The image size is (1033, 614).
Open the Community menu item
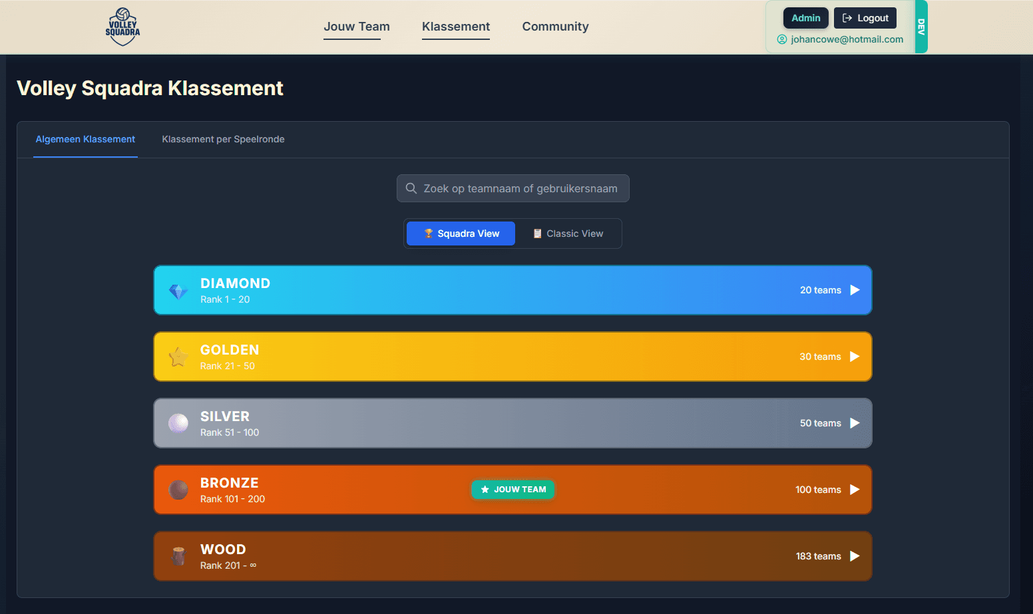pyautogui.click(x=555, y=27)
